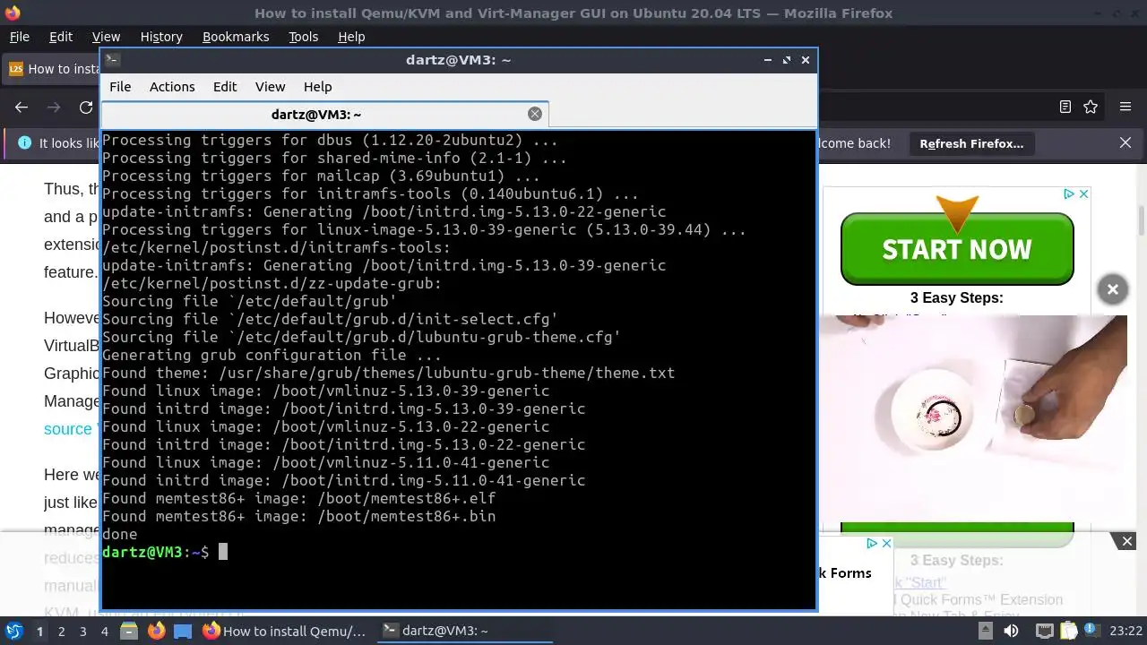Click 'Found theme: /usr/share/grub/themes' line
The height and width of the screenshot is (645, 1147).
click(388, 373)
